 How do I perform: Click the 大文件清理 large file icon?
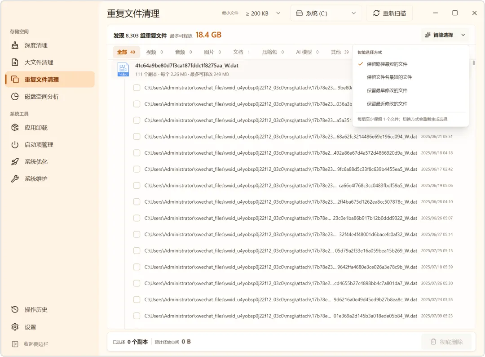15,62
